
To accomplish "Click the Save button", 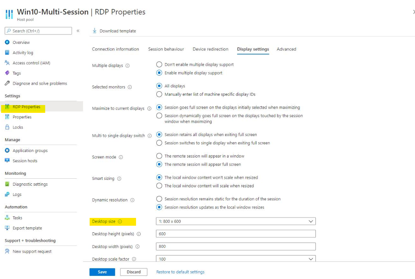I will 102,272.
